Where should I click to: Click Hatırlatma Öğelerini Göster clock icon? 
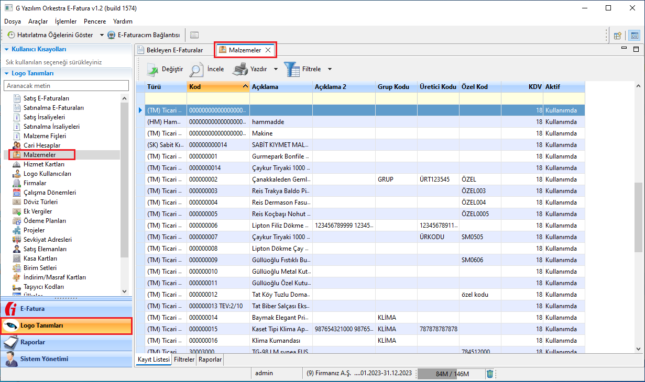click(11, 35)
